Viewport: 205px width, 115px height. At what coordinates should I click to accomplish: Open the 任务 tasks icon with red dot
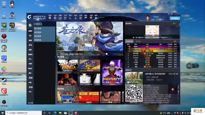pos(81,18)
